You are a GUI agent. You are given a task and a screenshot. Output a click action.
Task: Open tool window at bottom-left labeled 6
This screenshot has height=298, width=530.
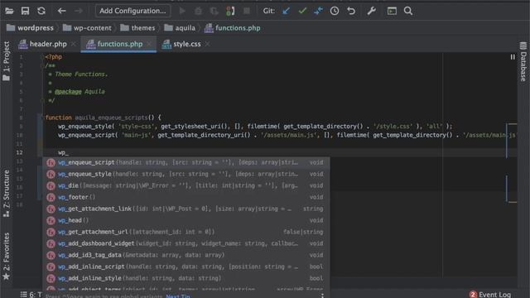[31, 295]
